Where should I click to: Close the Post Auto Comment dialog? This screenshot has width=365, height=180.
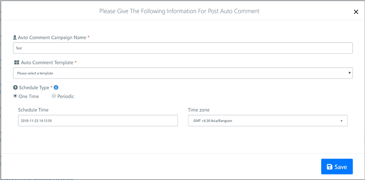coord(356,12)
